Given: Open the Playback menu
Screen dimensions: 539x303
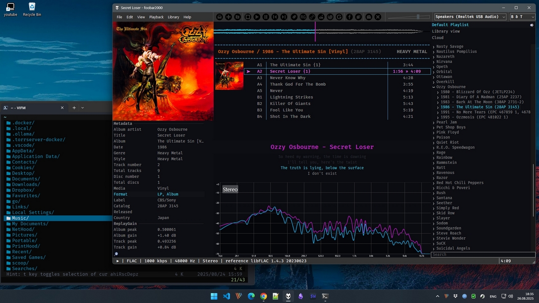Looking at the screenshot, I should tap(156, 17).
